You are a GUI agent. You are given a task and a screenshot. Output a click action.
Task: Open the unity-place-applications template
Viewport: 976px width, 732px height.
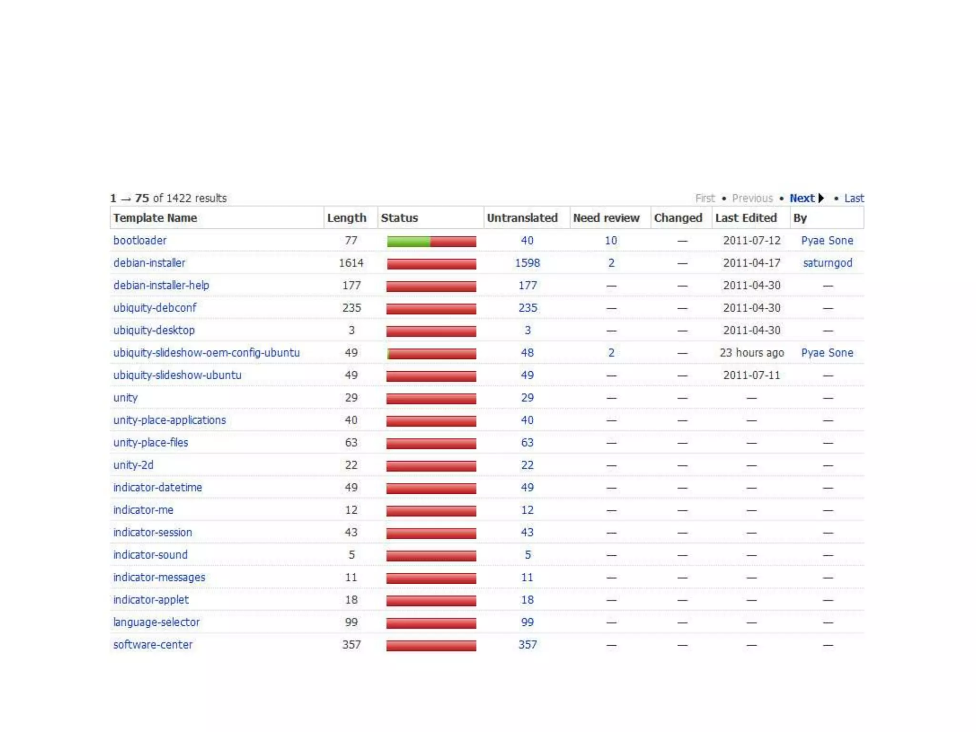point(169,420)
